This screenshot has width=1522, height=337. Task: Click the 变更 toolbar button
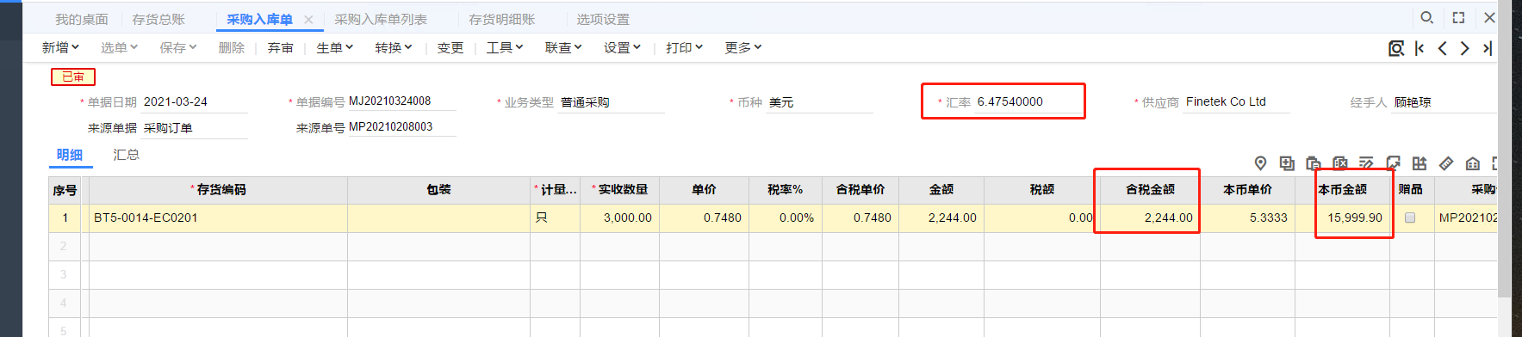450,48
